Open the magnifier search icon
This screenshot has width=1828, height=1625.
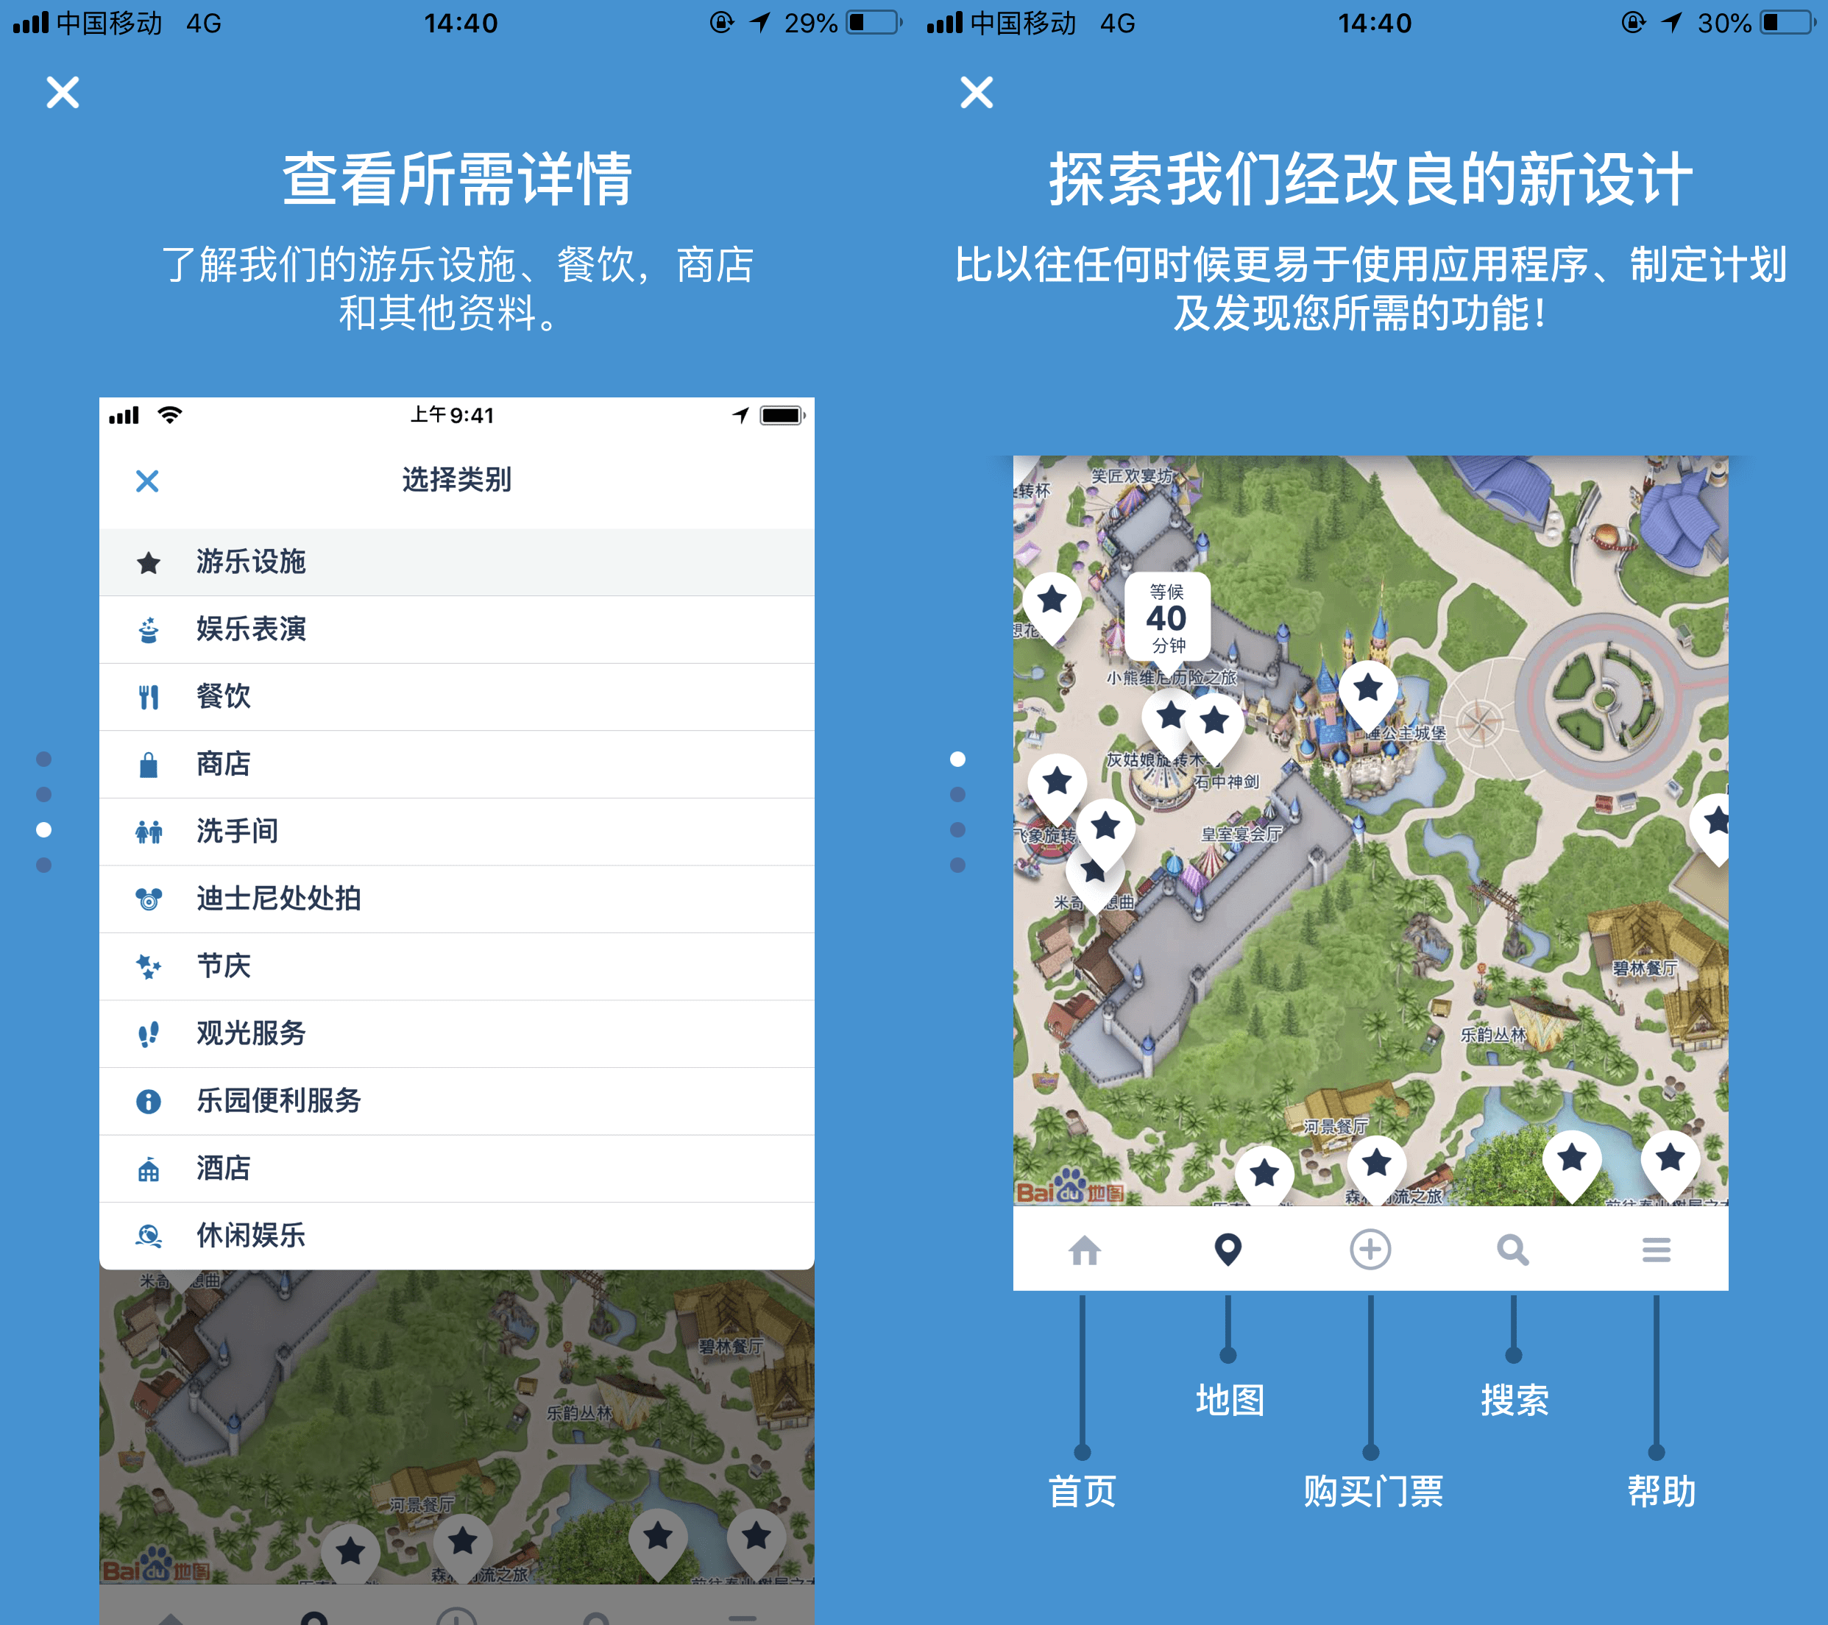[1512, 1250]
